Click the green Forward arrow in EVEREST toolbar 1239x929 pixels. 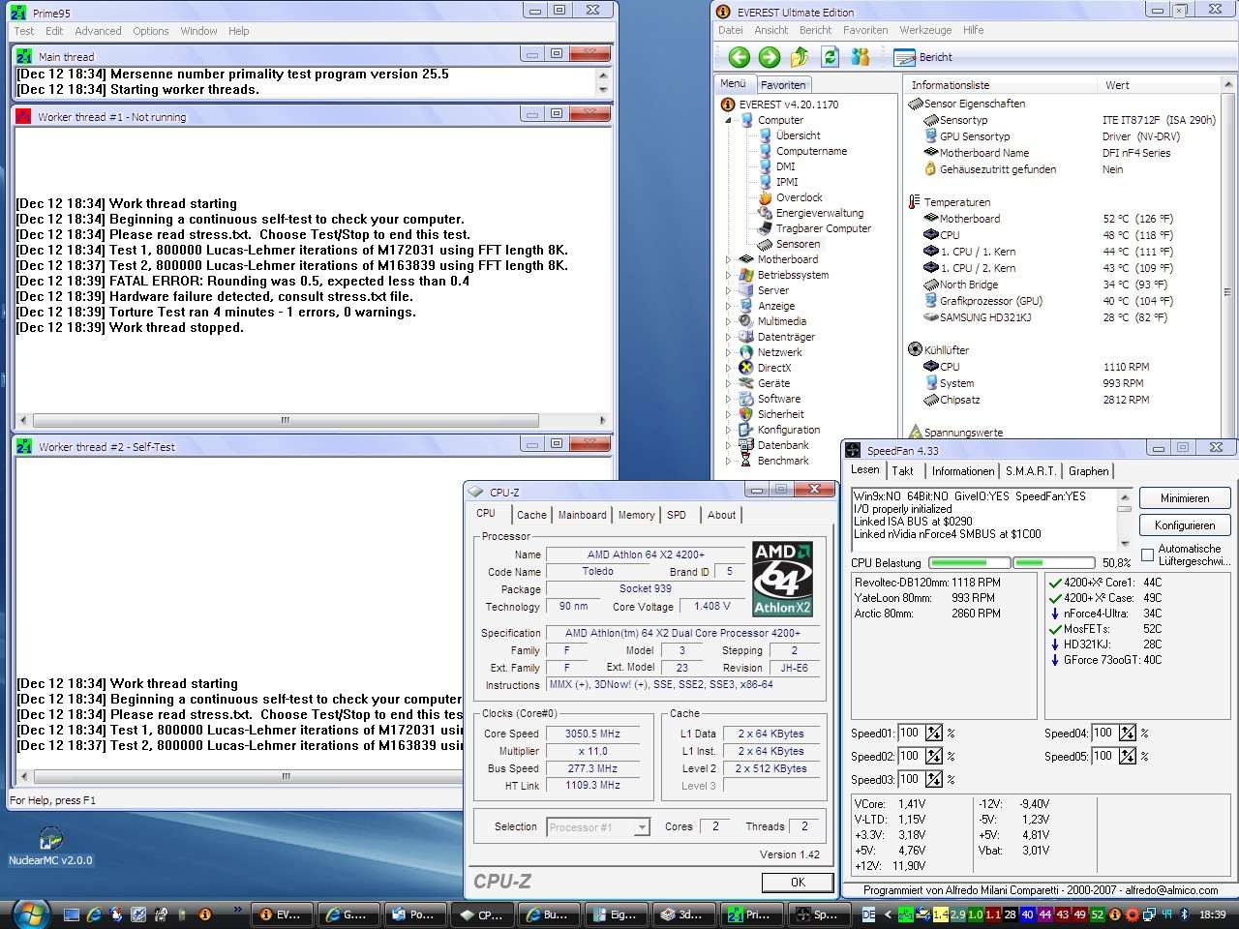point(770,57)
